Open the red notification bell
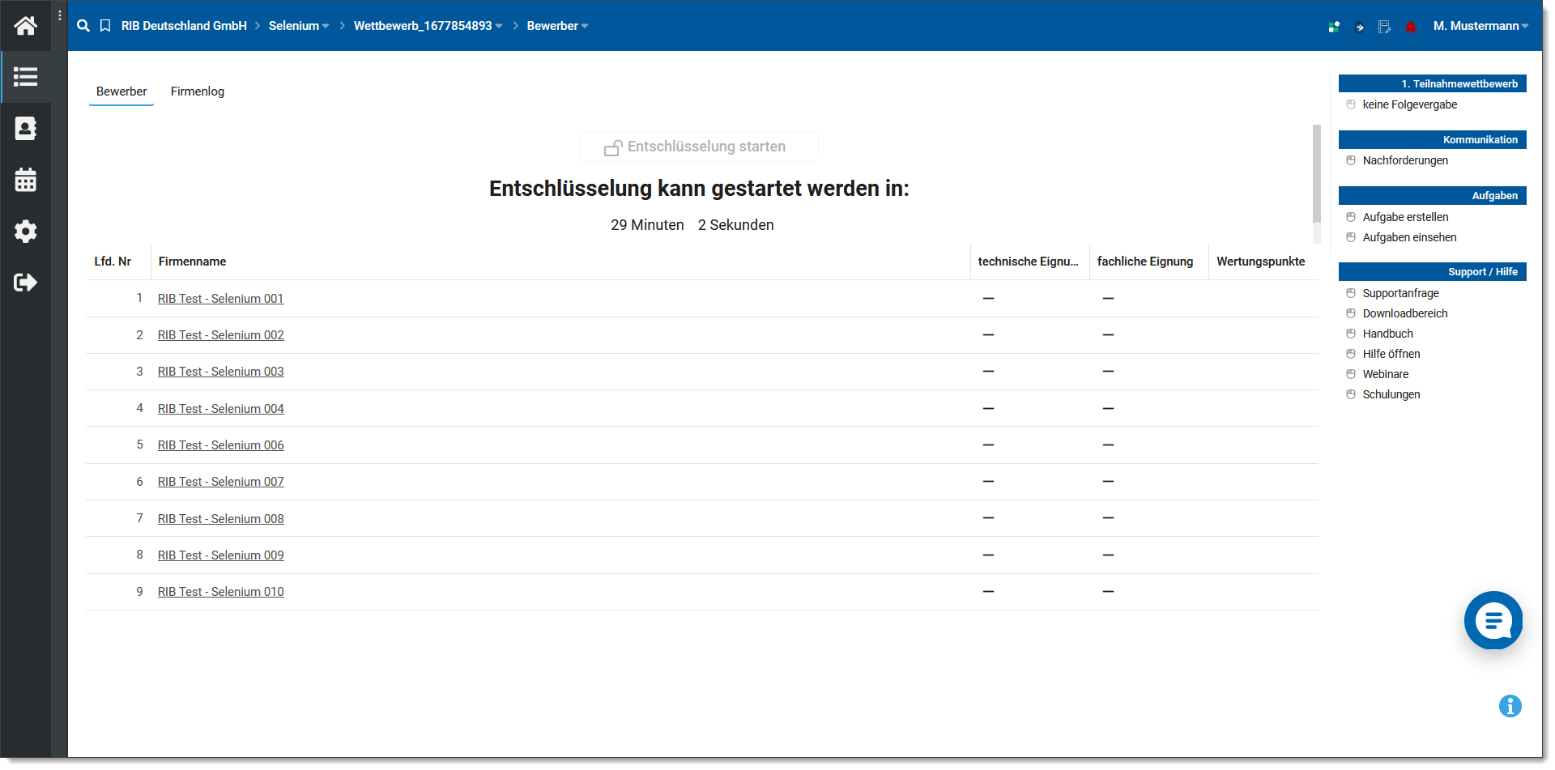 tap(1411, 27)
